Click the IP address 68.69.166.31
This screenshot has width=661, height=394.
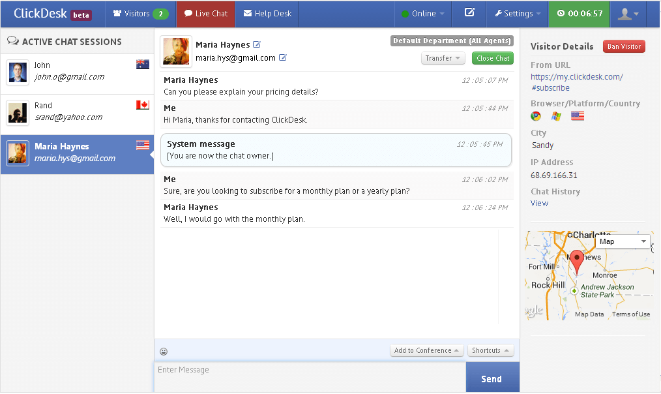tap(554, 175)
